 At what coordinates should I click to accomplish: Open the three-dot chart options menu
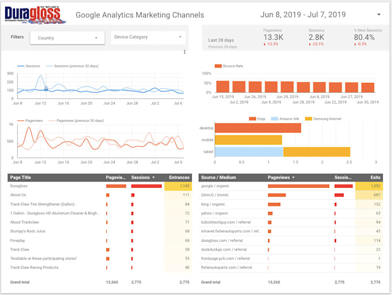(x=184, y=52)
